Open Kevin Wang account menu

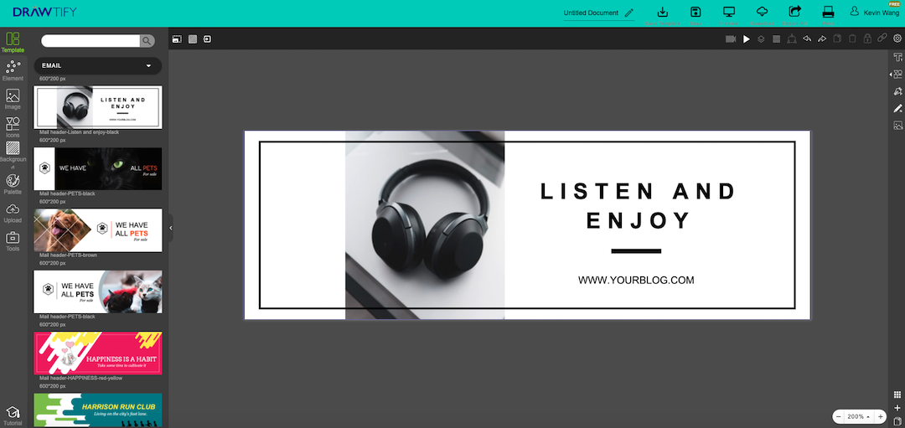(873, 13)
